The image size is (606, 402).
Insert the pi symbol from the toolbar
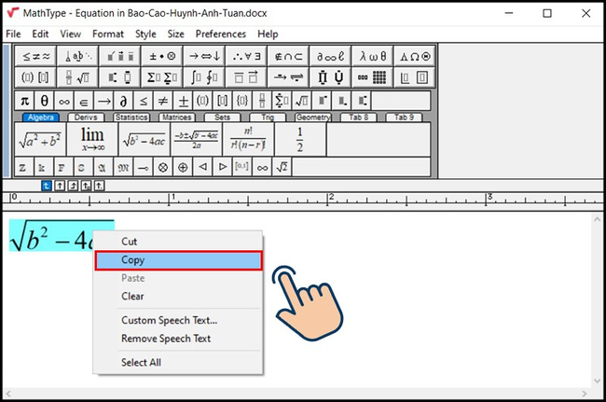[x=25, y=101]
